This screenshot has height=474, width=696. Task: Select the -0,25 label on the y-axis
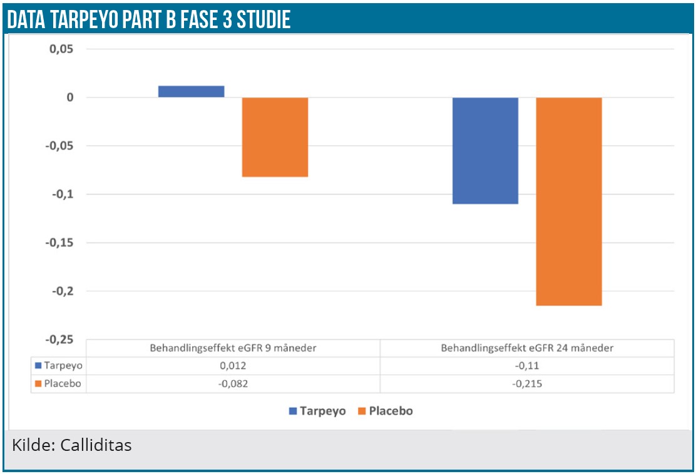[58, 339]
